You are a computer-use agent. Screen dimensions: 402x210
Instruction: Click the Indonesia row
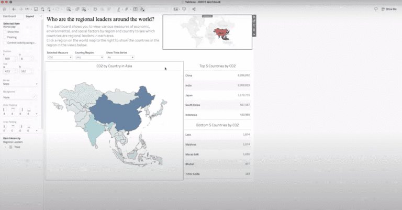(x=217, y=115)
